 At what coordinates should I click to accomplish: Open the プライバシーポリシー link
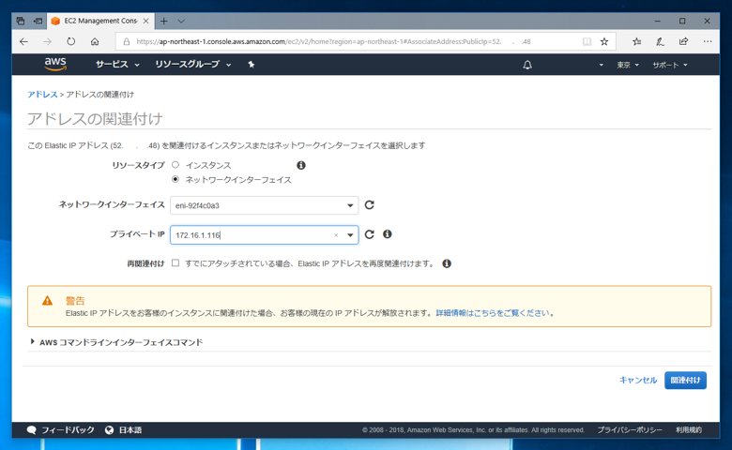[x=630, y=430]
